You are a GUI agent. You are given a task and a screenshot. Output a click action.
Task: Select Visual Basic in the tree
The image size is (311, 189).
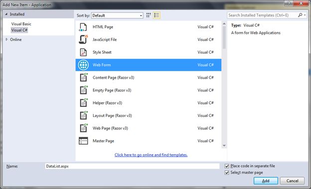21,24
